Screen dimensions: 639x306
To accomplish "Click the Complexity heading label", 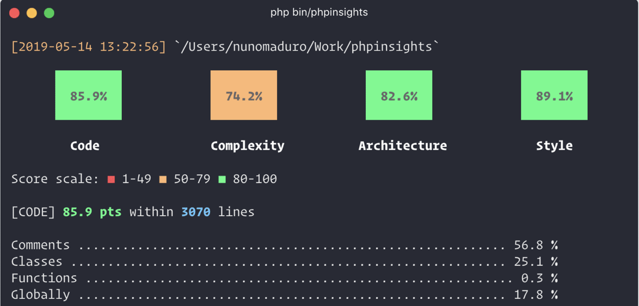I will click(248, 145).
